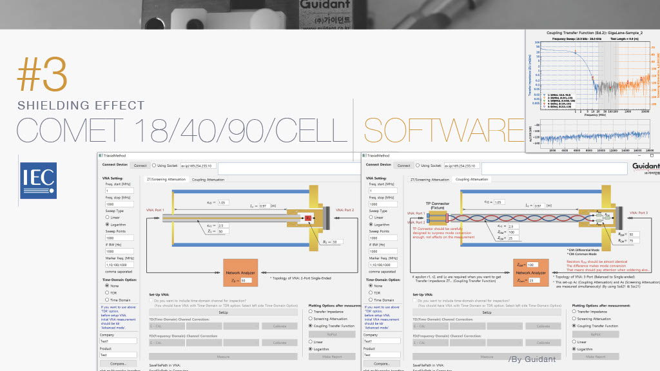Screen dimensions: 660x371
Task: Enable Using Socket in the right window
Action: [x=418, y=166]
